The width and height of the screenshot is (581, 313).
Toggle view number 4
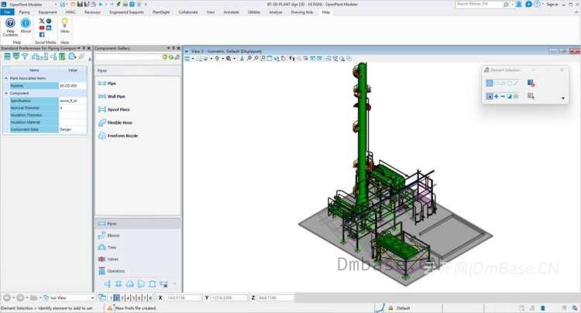pos(128,298)
